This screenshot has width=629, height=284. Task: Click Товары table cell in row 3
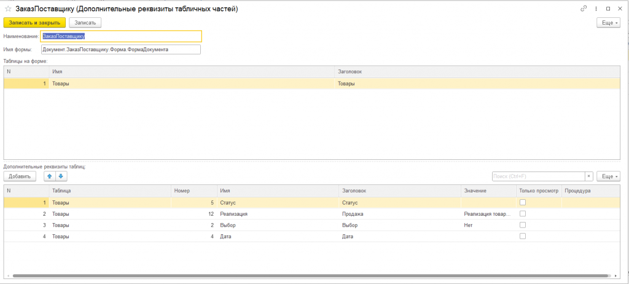[110, 226]
